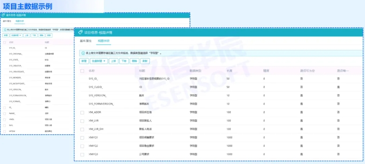365x164 pixels.
Task: Click 刷新 button in 基本信息 window
Action: (x=49, y=36)
